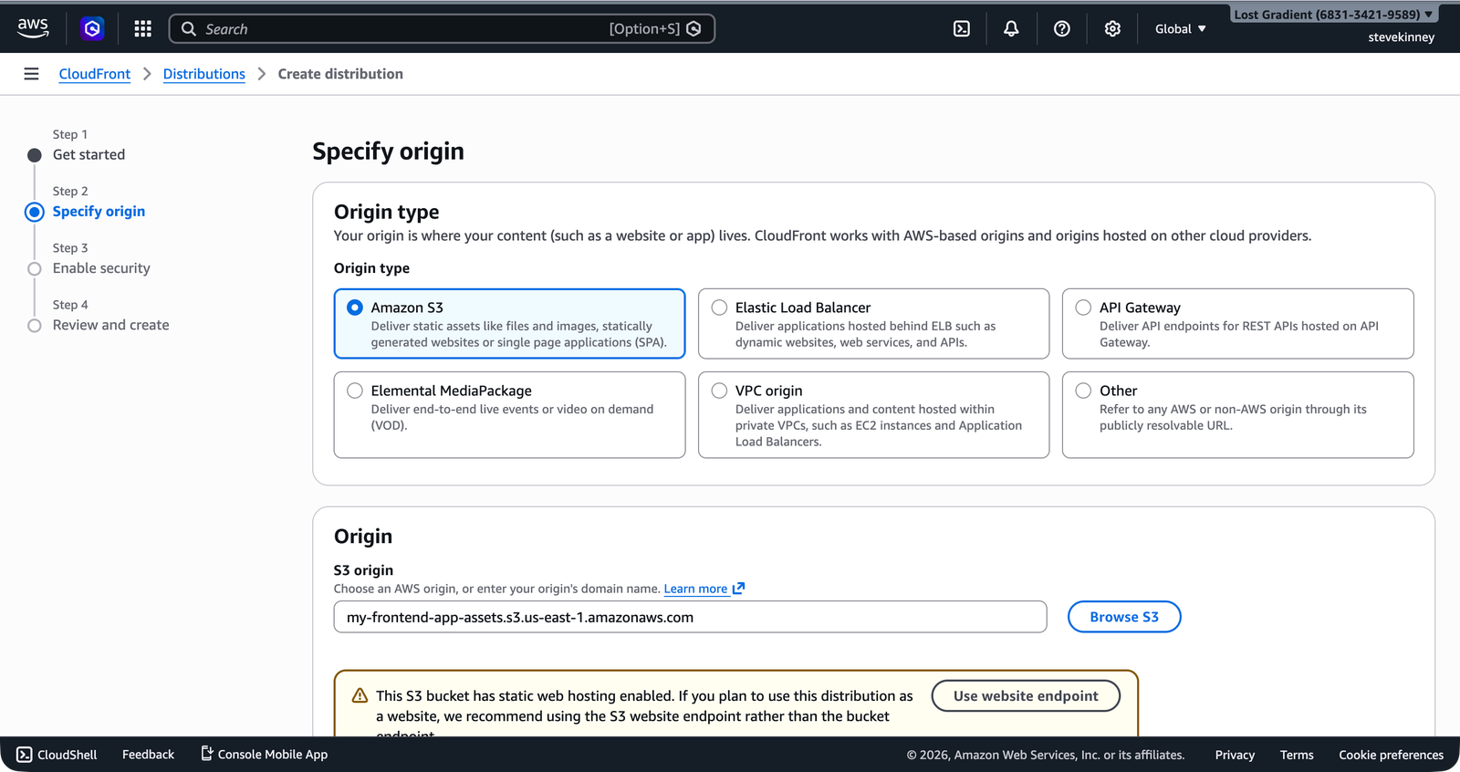Open the Global region dropdown
This screenshot has height=772, width=1460.
(x=1181, y=29)
